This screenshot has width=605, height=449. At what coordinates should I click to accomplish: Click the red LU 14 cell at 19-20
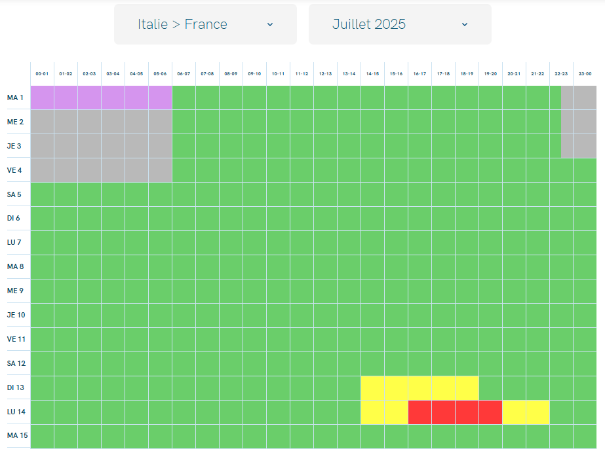point(491,412)
